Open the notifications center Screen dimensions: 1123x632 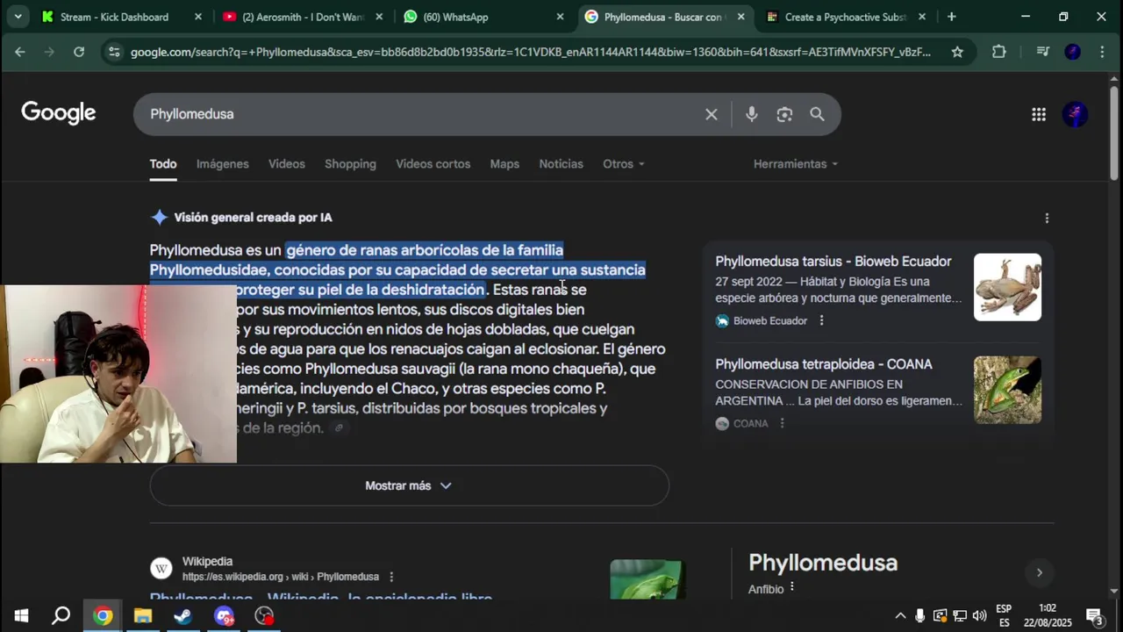click(x=1095, y=616)
